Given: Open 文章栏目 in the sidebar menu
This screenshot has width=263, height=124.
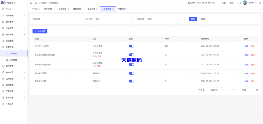Looking at the screenshot, I should click(x=13, y=60).
